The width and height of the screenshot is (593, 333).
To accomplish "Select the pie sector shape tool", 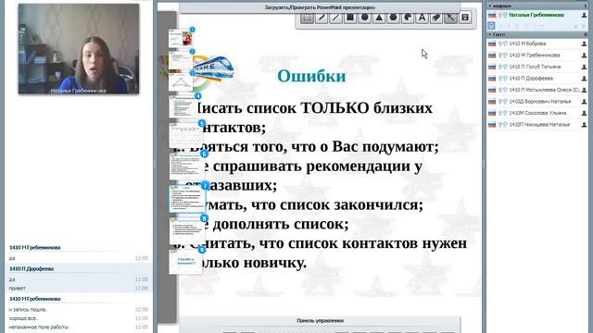I will tap(408, 18).
